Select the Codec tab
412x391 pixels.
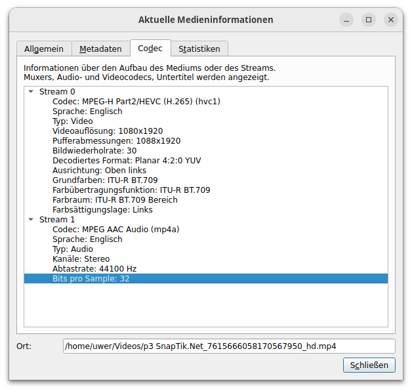pyautogui.click(x=150, y=48)
